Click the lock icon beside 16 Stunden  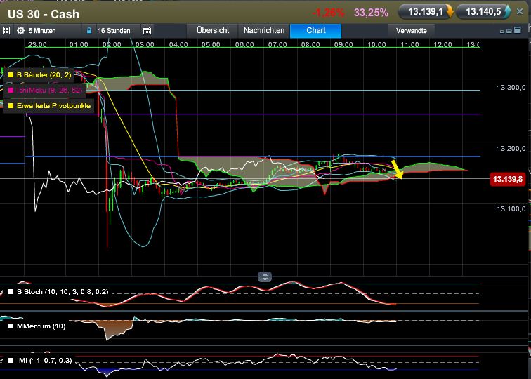88,31
